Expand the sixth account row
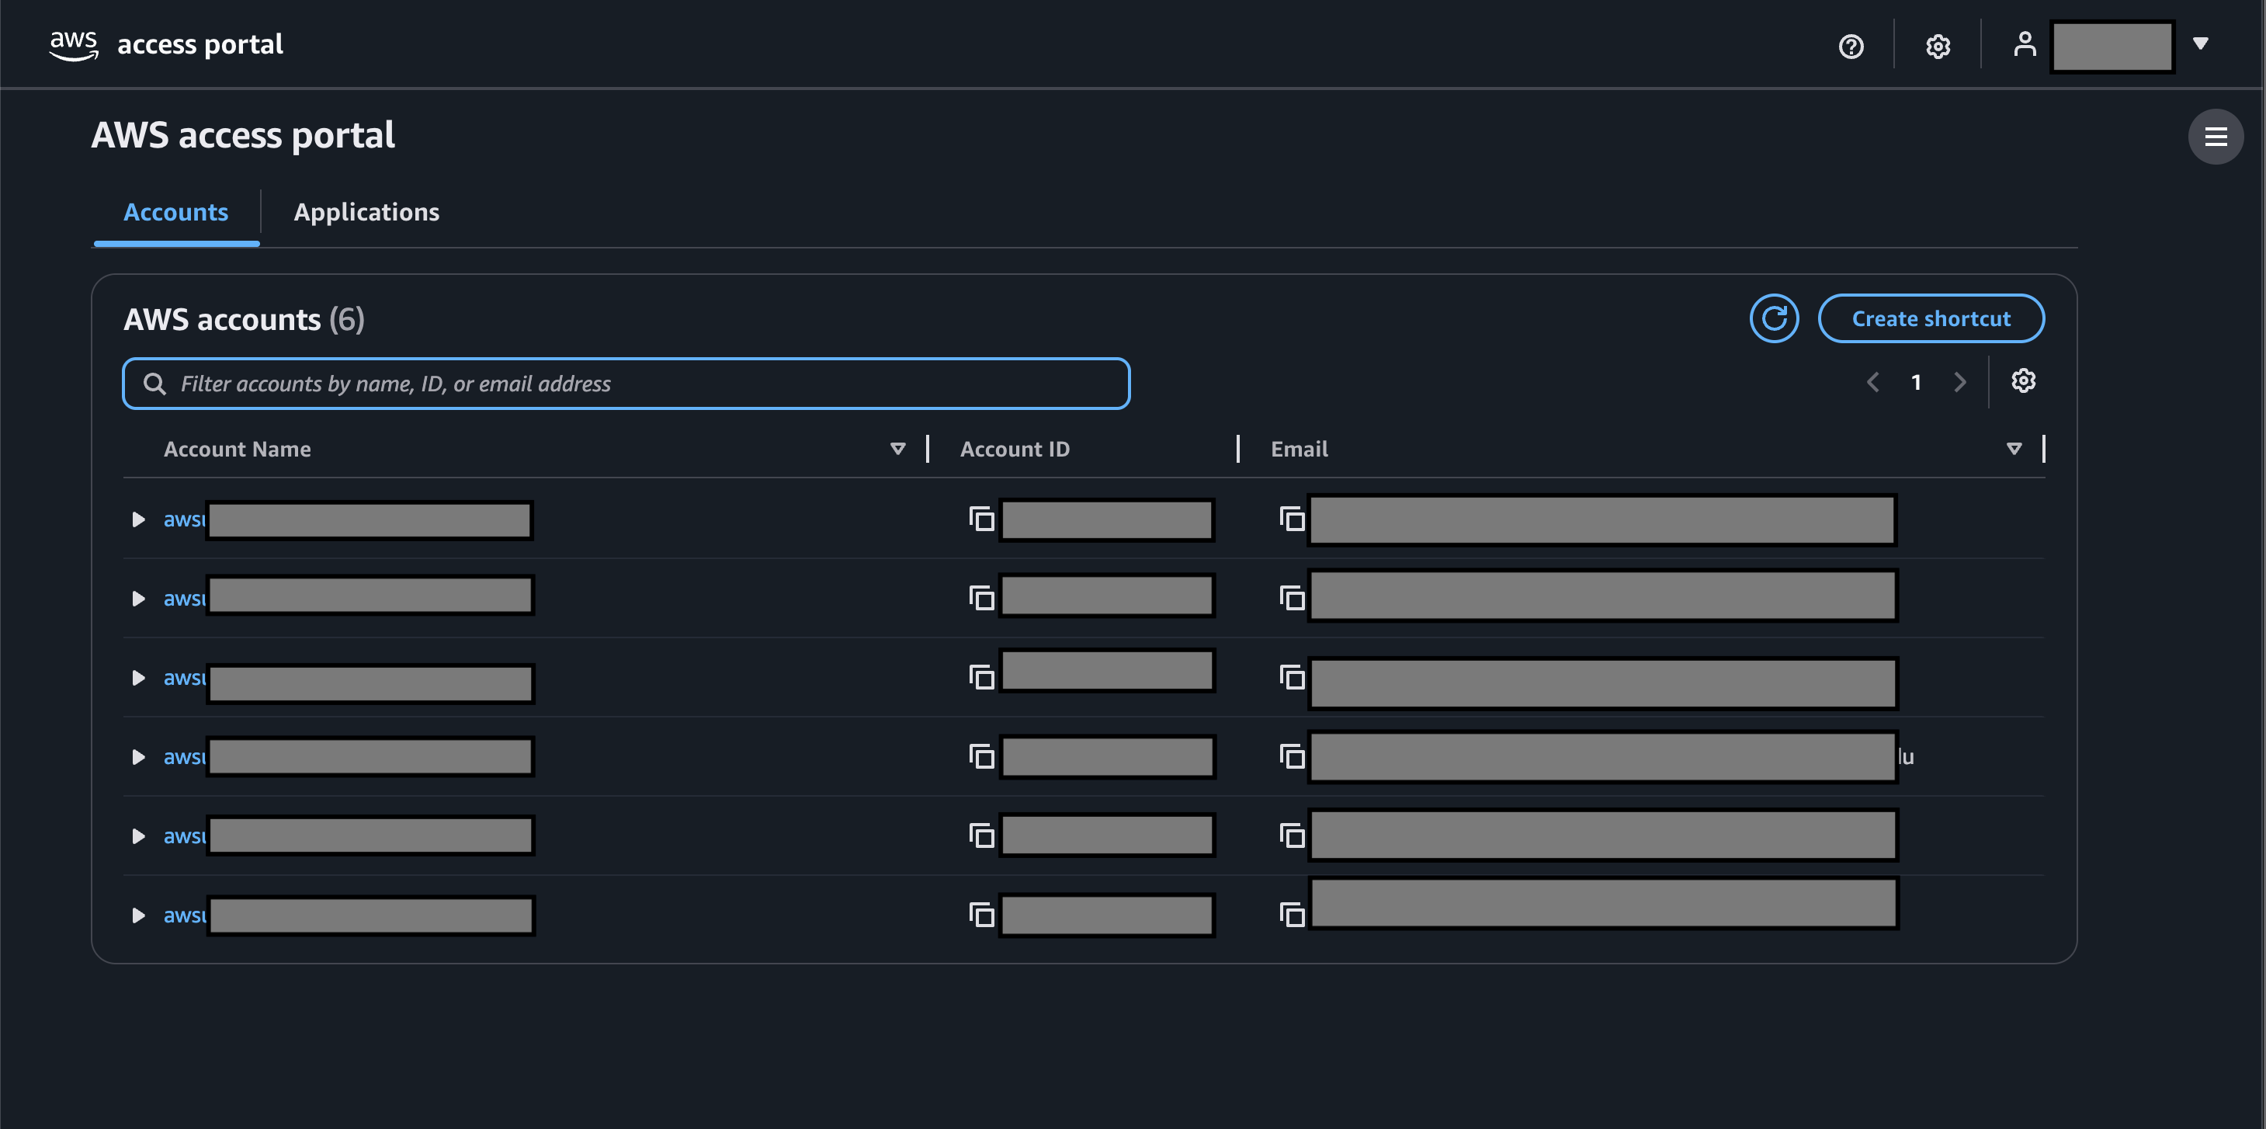 [138, 915]
